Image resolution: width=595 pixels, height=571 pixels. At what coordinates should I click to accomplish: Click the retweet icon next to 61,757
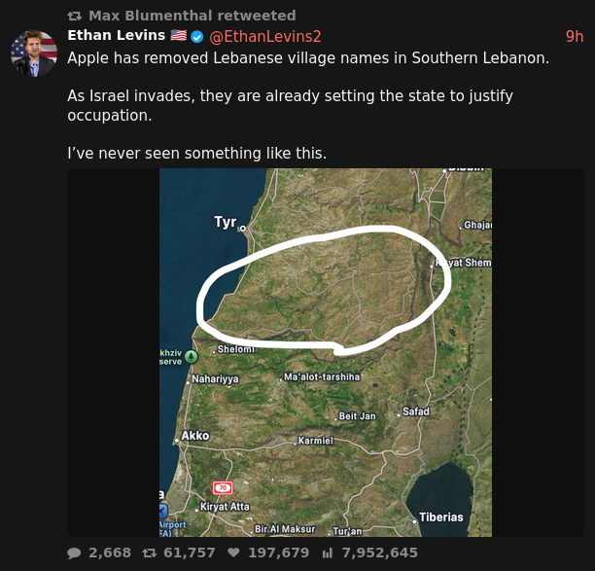pyautogui.click(x=149, y=553)
